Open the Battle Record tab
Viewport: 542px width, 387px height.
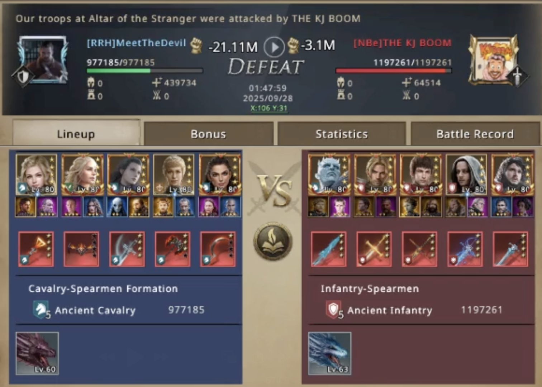(475, 134)
